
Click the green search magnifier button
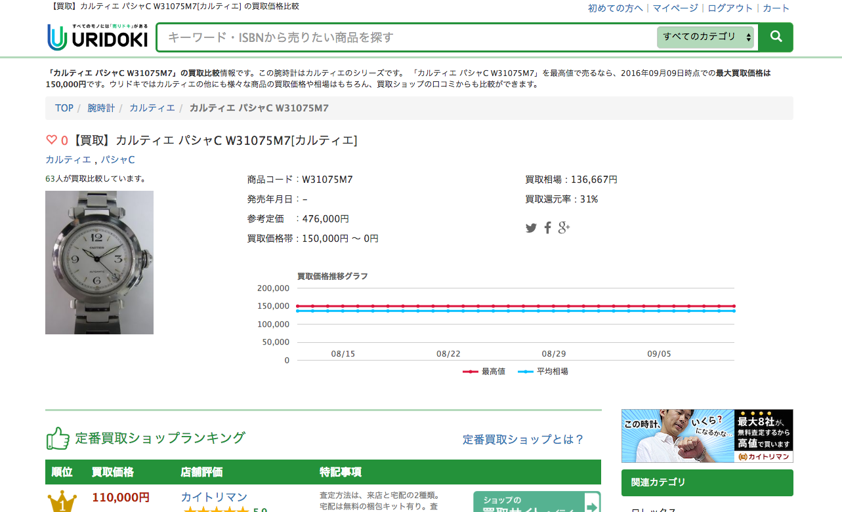[776, 37]
